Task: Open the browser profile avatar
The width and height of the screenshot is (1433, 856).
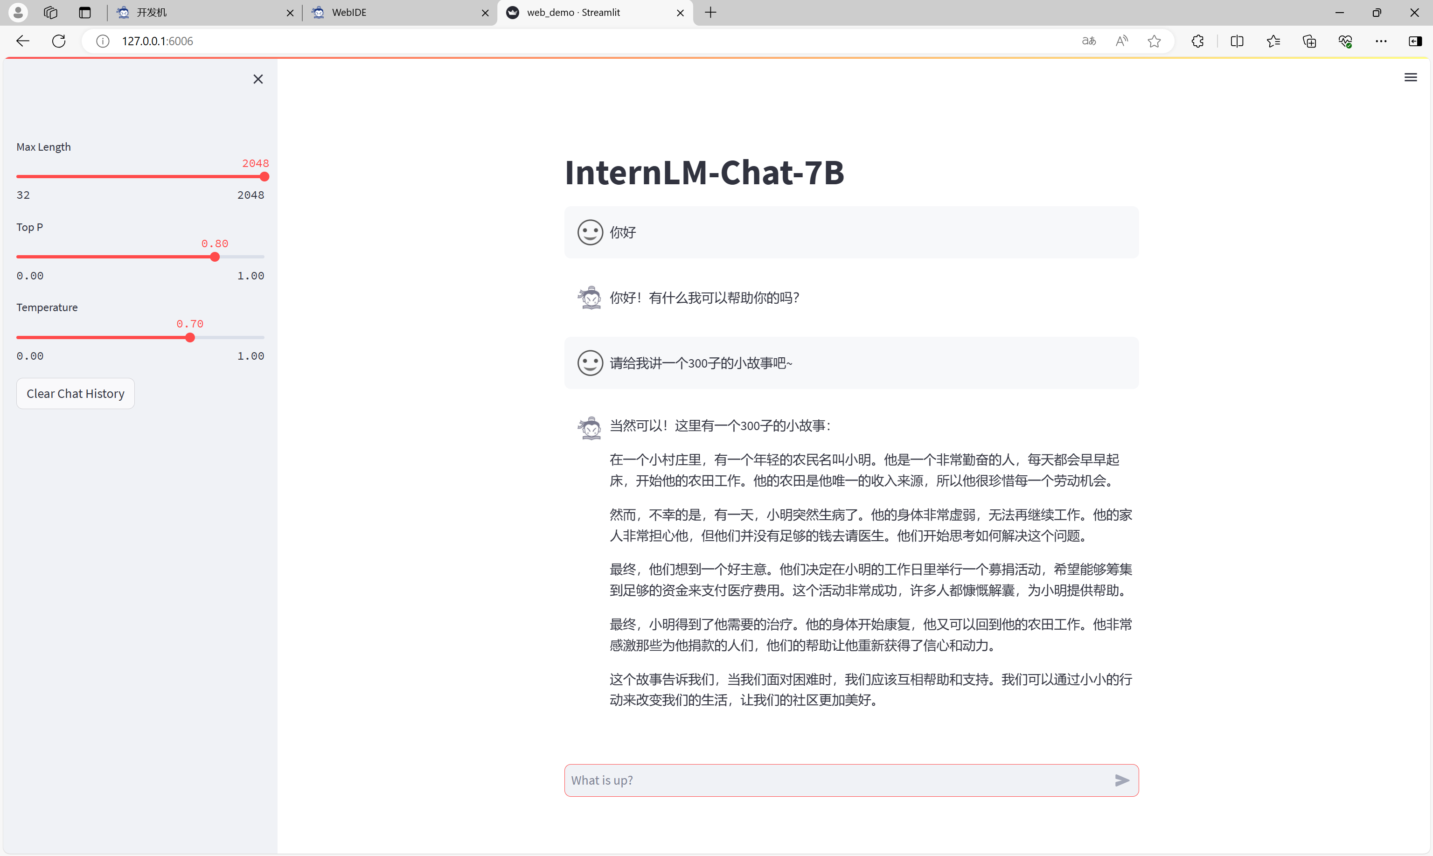Action: point(18,12)
